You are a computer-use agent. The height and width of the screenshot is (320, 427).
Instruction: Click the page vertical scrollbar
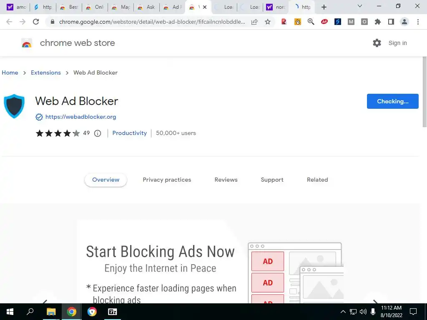click(x=424, y=91)
